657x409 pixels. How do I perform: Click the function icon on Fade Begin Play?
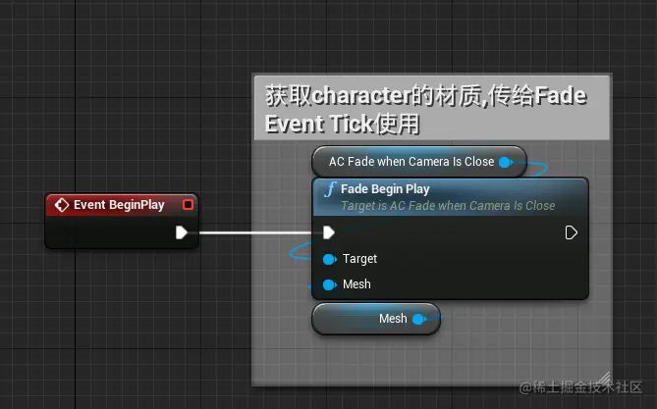[330, 189]
